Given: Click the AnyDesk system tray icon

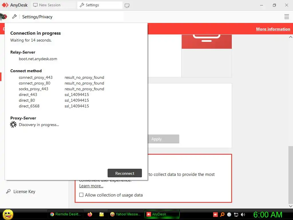Looking at the screenshot, I should click(215, 215).
